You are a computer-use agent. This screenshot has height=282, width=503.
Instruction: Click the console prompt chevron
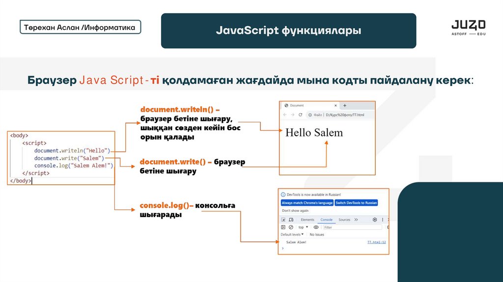click(x=282, y=248)
